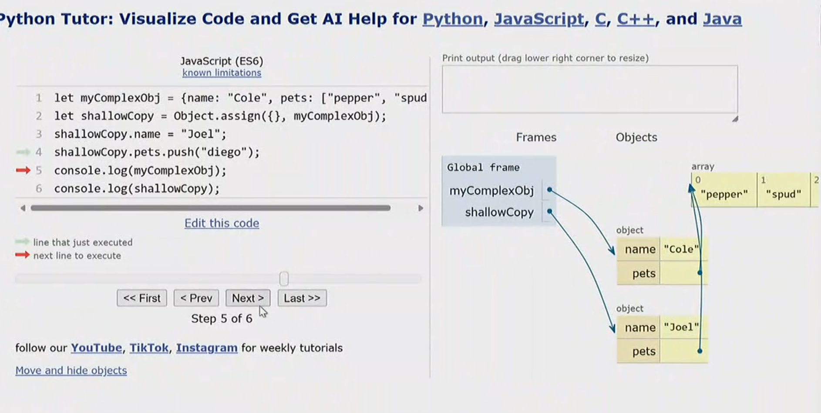The height and width of the screenshot is (413, 821).
Task: Click the red next-line arrow at line 5
Action: click(x=23, y=170)
